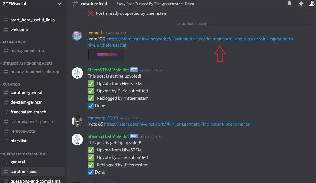The width and height of the screenshot is (316, 183).
Task: Click carloserp-2000's avatar picture
Action: pyautogui.click(x=77, y=121)
